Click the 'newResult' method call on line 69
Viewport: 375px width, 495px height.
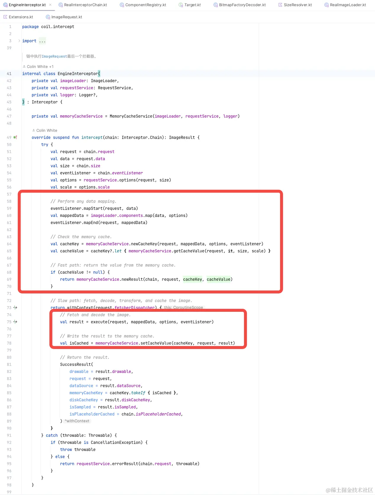pos(132,279)
